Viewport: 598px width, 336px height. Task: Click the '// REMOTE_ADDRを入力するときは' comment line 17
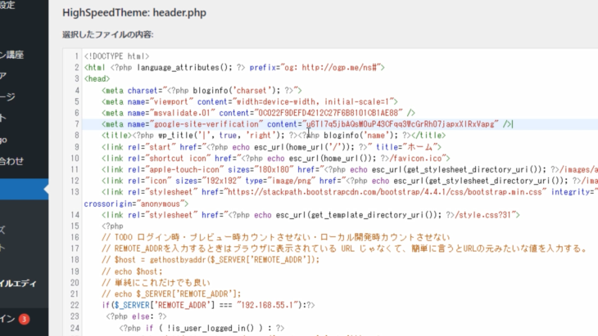click(x=343, y=249)
